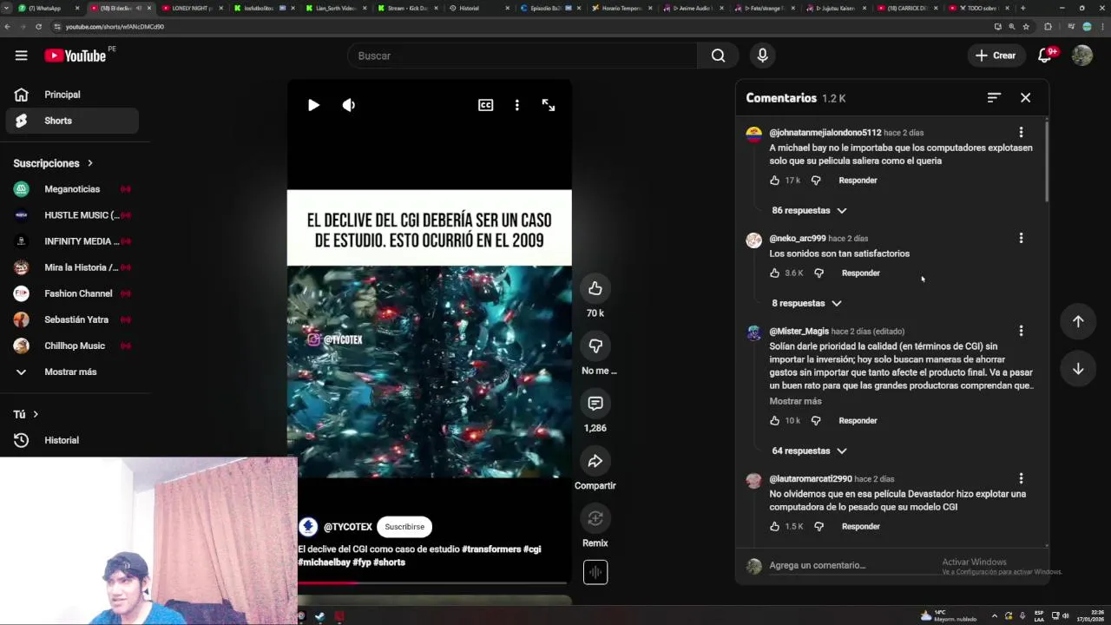This screenshot has width=1111, height=625.
Task: Sort comments with the sort icon
Action: tap(994, 98)
